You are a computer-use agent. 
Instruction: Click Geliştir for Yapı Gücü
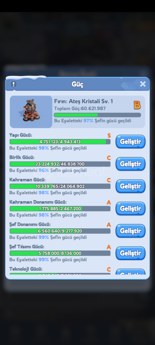(130, 142)
